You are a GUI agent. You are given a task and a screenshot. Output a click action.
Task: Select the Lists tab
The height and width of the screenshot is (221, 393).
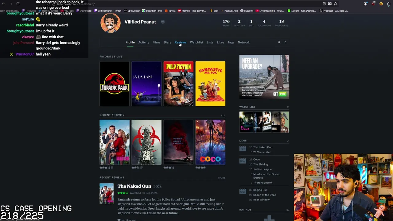pyautogui.click(x=210, y=42)
